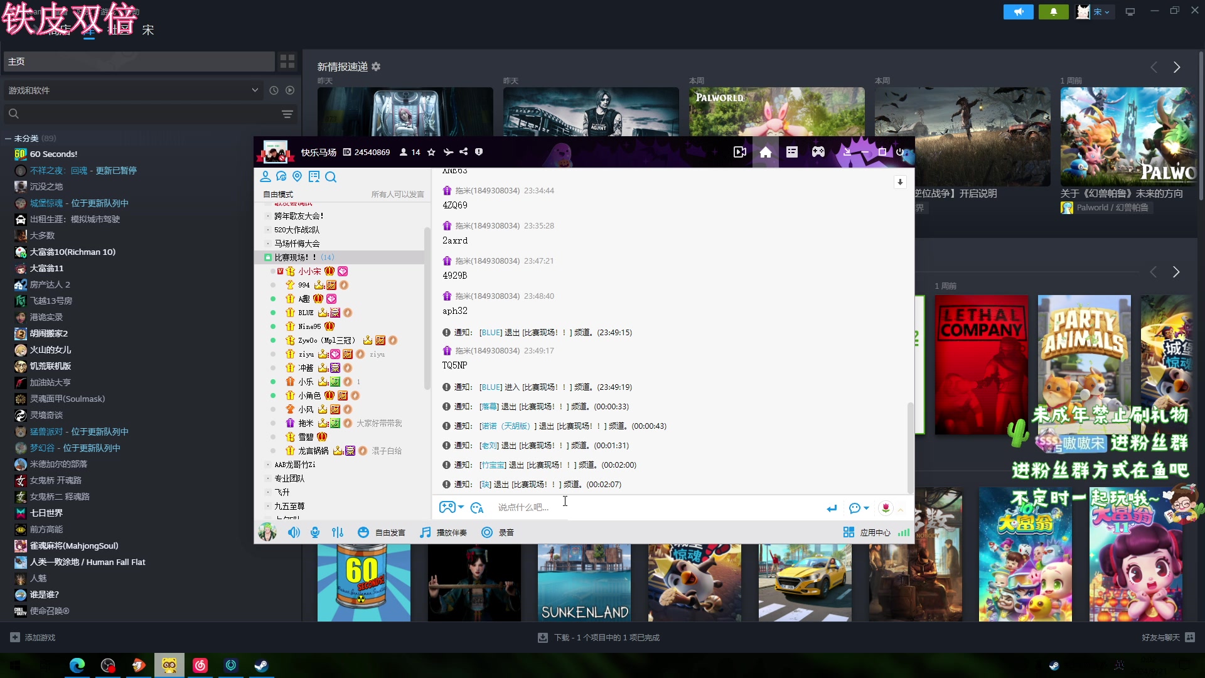Open 应用中心 app center

point(867,532)
